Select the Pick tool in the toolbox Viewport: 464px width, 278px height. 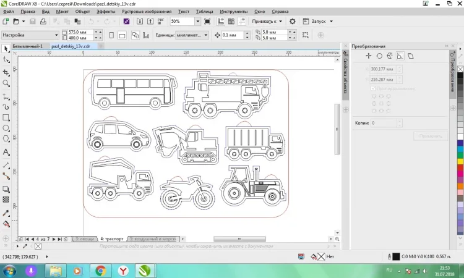(x=6, y=49)
